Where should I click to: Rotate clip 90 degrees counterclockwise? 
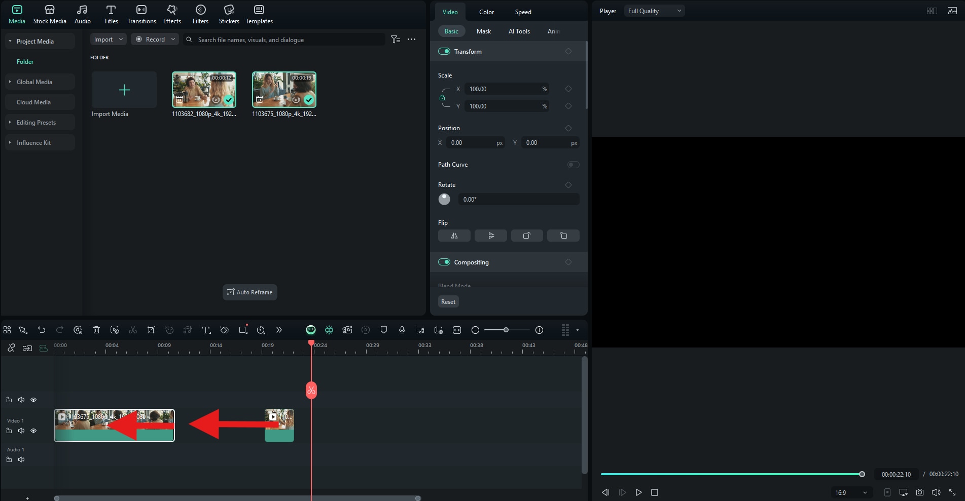[x=563, y=236]
